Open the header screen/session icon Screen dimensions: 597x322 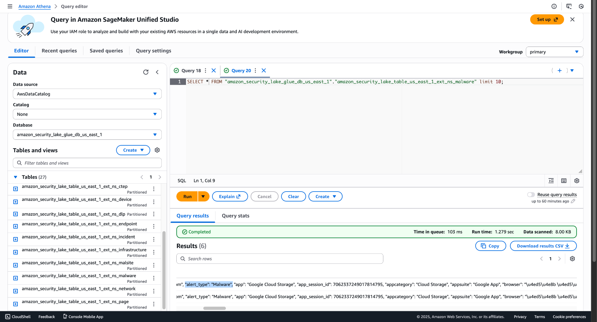(x=569, y=6)
